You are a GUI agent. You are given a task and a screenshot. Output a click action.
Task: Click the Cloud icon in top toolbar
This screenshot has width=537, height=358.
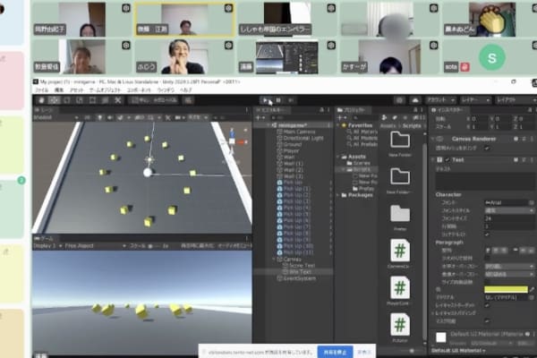point(417,100)
